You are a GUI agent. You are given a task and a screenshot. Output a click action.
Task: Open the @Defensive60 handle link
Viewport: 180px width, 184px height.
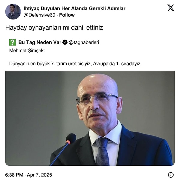coord(39,15)
